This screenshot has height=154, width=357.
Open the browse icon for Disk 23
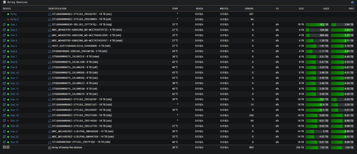[x=4, y=142]
